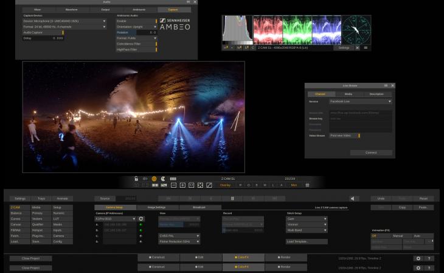Toggle the lock icon in viewer toolbar
The width and height of the screenshot is (444, 273).
click(136, 179)
